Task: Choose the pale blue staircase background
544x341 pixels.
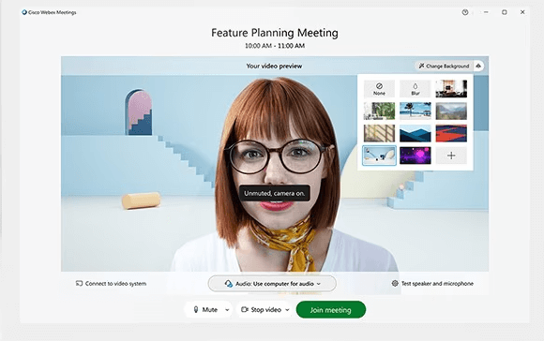Action: 379,156
